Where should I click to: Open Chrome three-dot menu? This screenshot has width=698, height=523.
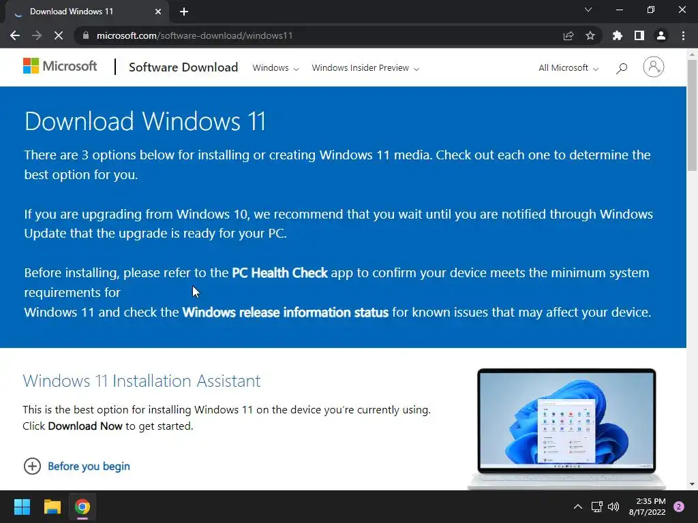(683, 35)
